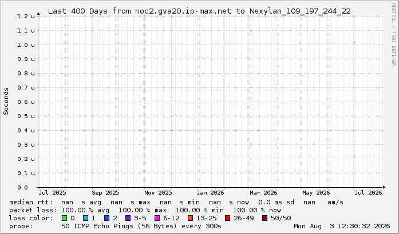Viewport: 399px width, 234px height.
Task: Click the dark red 50/50 loss swatch
Action: click(264, 218)
